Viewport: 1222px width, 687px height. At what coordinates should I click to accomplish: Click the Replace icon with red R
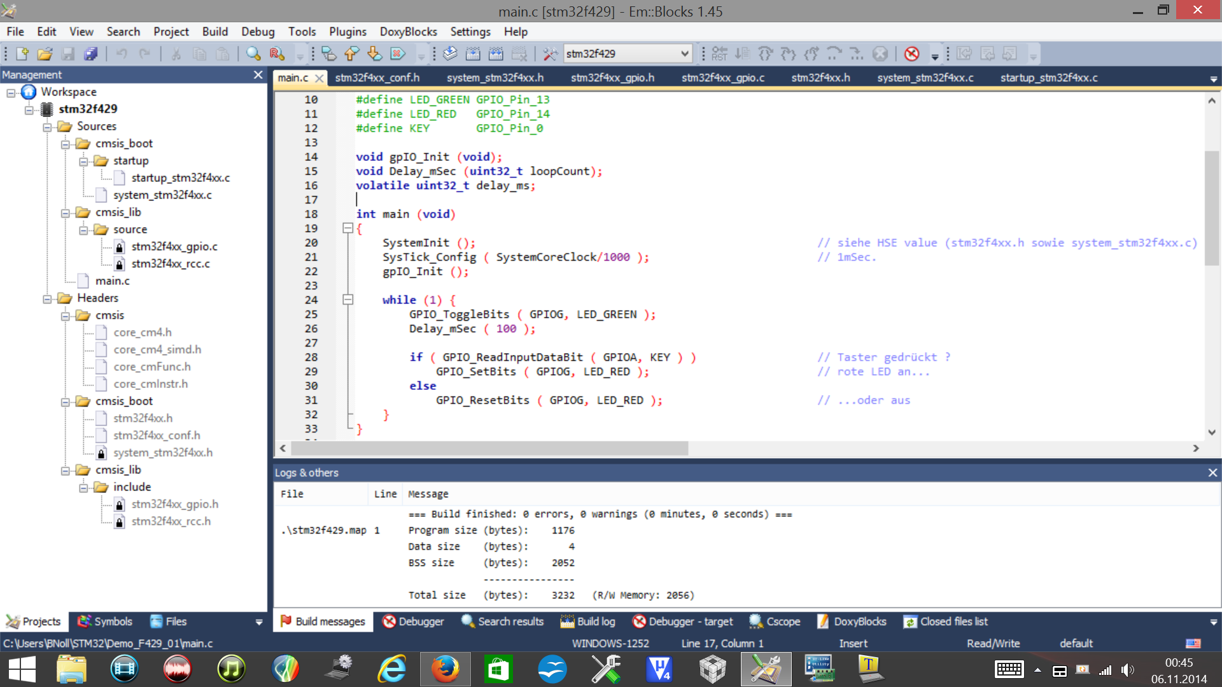click(276, 54)
